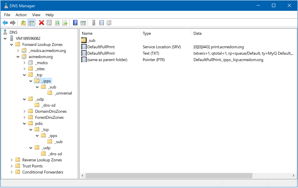298x188 pixels.
Task: Expand the DomainDnsZones folder
Action: 25,111
